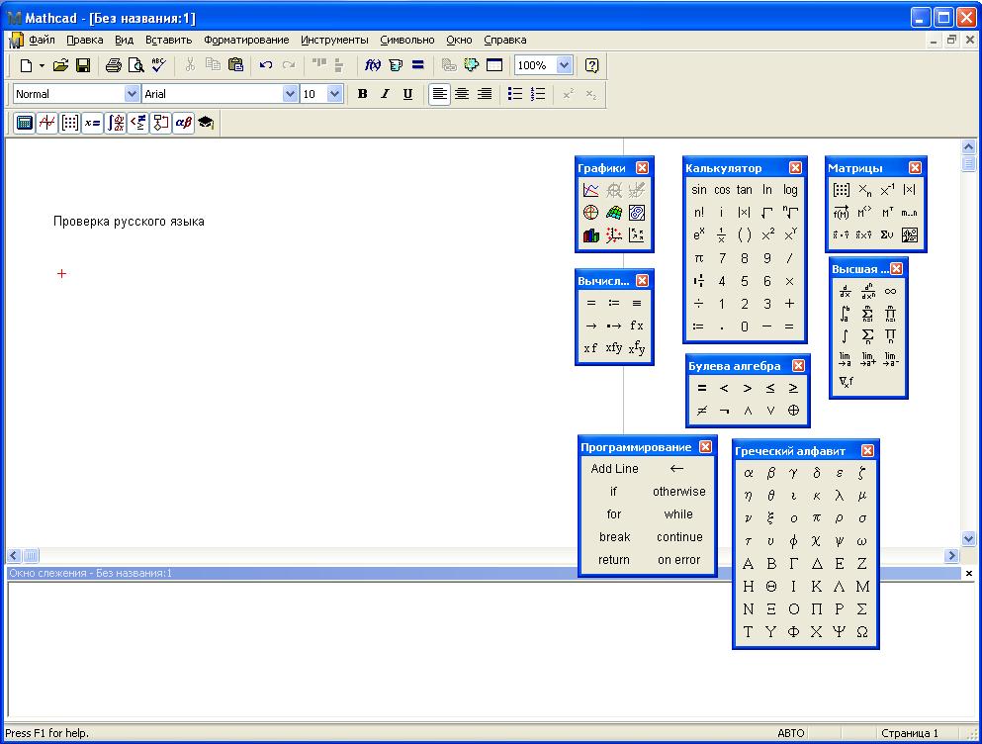Click the otherwise statement in Программирование palette
Screen dimensions: 982x744
[x=679, y=491]
